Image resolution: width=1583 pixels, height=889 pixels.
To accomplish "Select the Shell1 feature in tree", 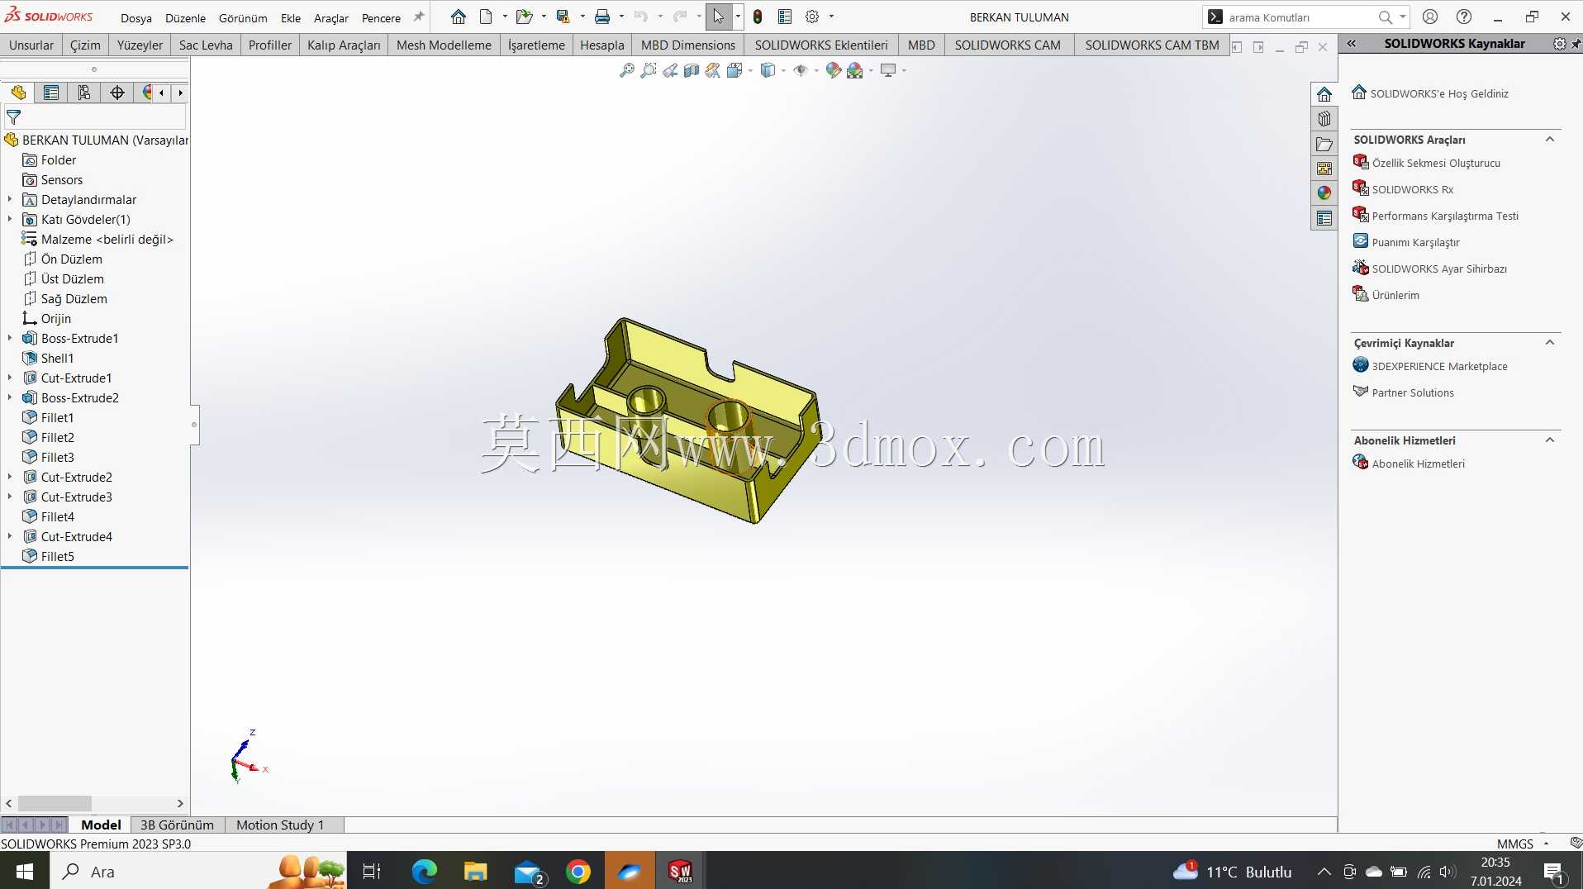I will 57,358.
